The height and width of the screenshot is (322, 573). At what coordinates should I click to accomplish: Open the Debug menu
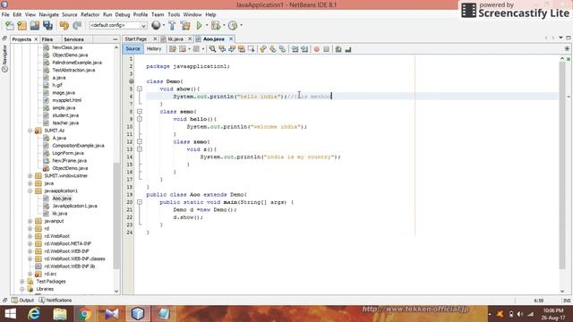coord(123,14)
